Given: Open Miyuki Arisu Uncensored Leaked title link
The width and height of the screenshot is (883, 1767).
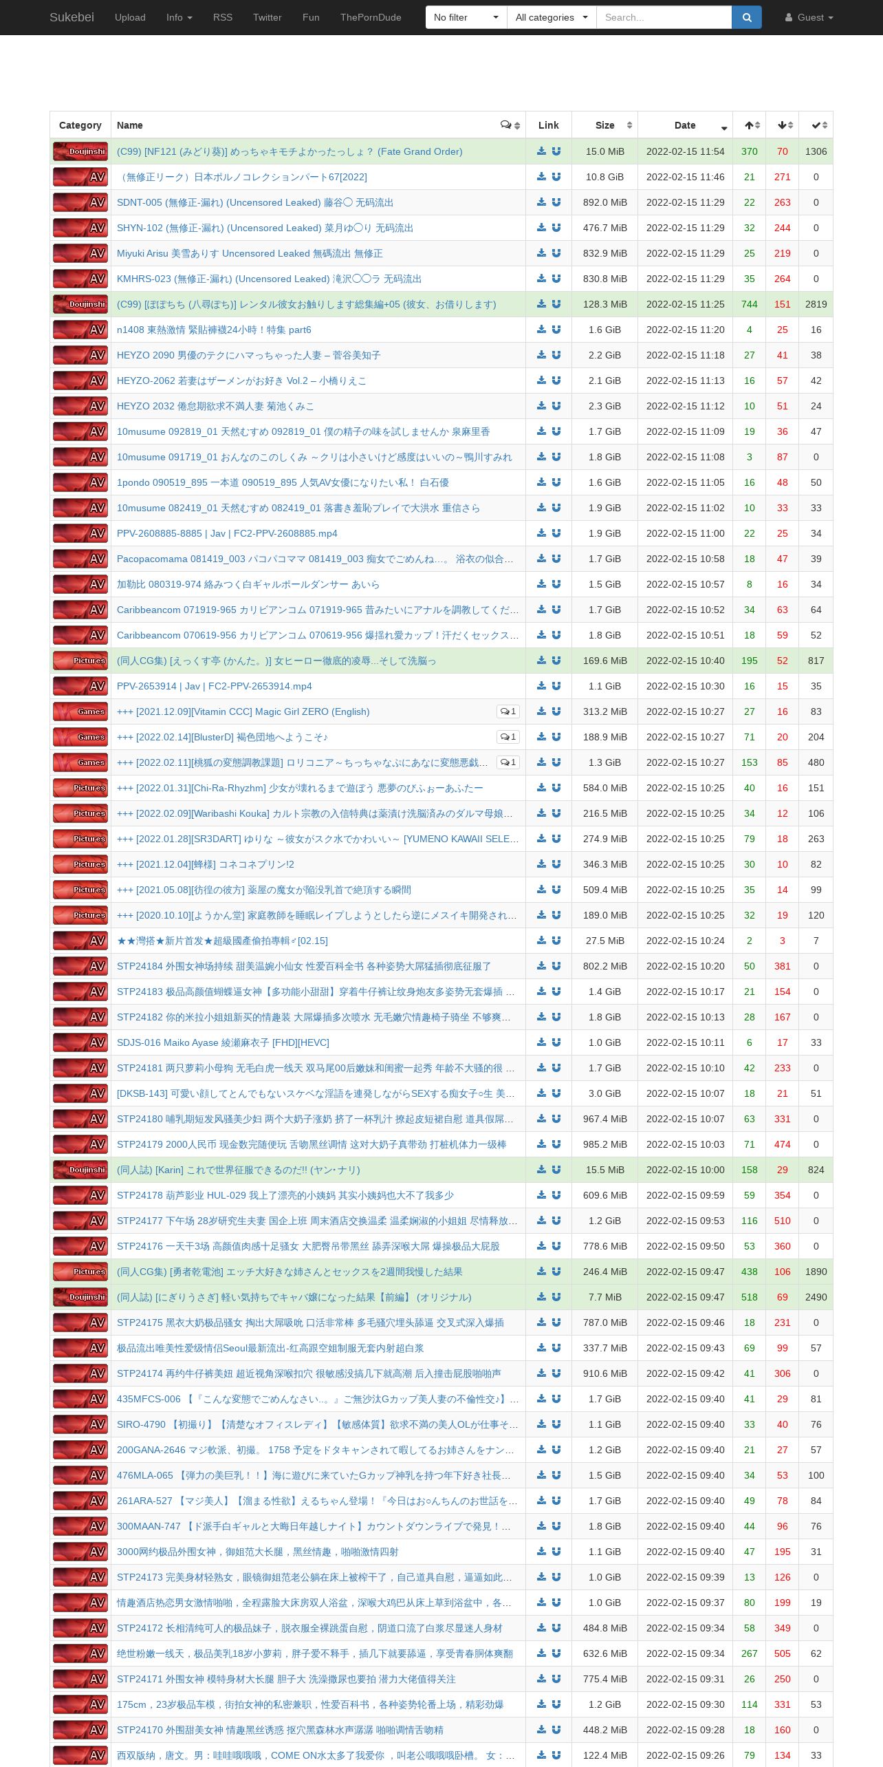Looking at the screenshot, I should point(250,253).
